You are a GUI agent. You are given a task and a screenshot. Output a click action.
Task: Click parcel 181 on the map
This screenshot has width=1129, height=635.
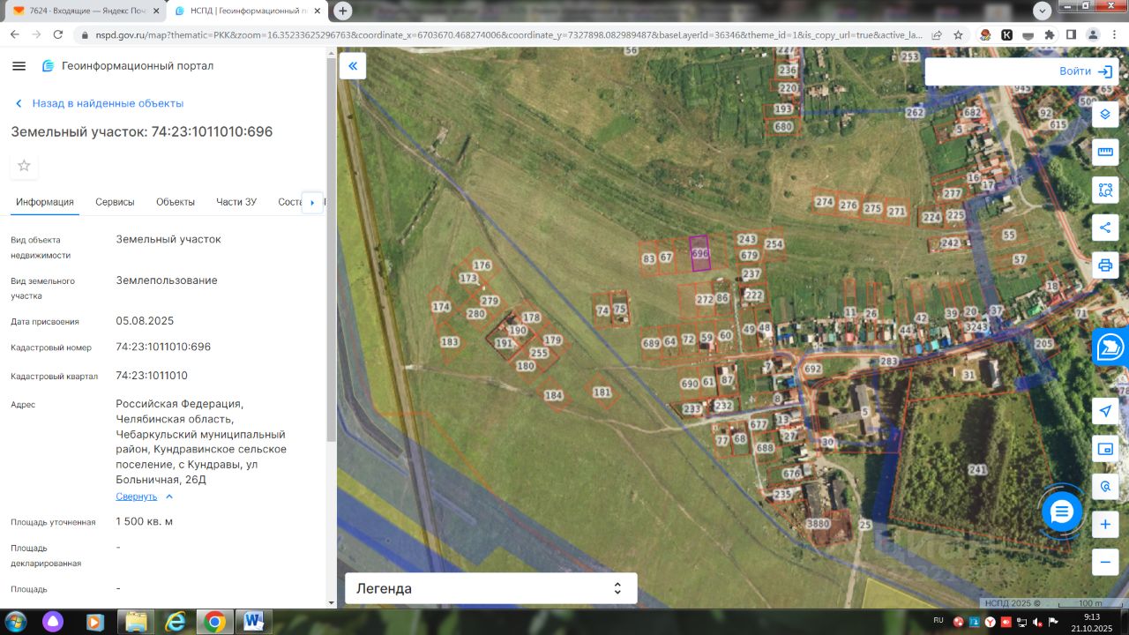click(x=602, y=392)
